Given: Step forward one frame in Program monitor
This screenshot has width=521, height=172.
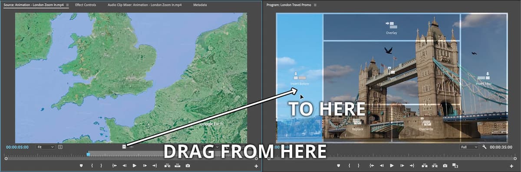Looking at the screenshot, I should (x=402, y=165).
